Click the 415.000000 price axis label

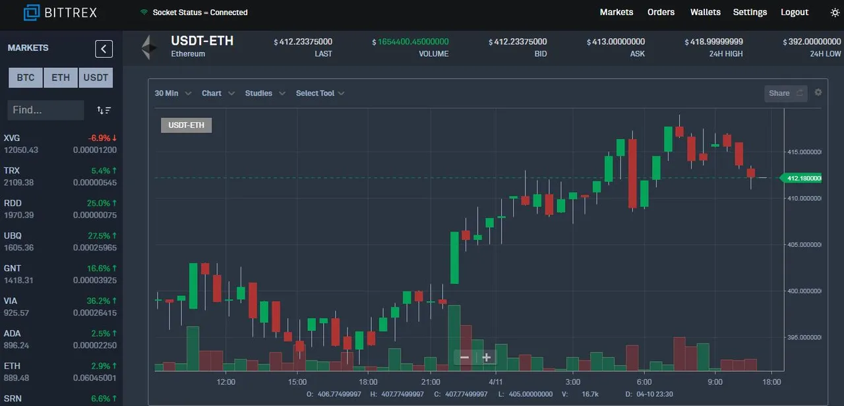804,152
